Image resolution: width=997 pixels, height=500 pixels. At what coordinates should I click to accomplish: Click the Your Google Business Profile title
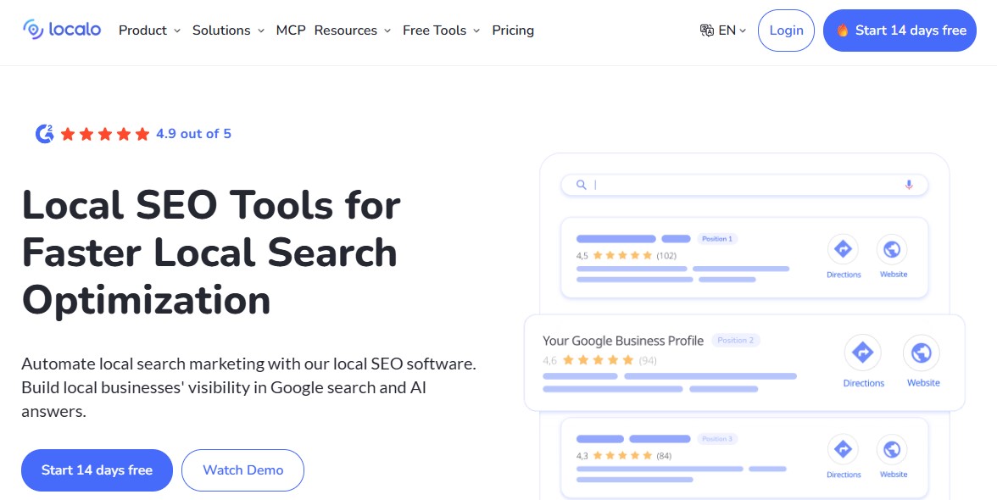coord(623,341)
